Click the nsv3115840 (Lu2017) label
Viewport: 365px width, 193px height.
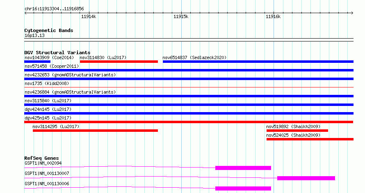click(x=48, y=101)
